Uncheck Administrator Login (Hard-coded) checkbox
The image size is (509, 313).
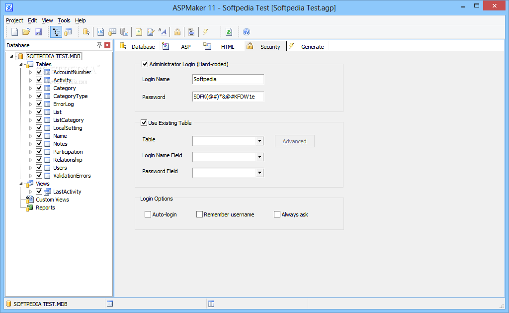[x=145, y=64]
